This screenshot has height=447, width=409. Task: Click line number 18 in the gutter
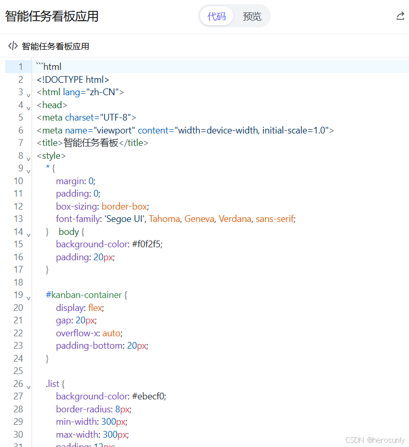coord(18,282)
